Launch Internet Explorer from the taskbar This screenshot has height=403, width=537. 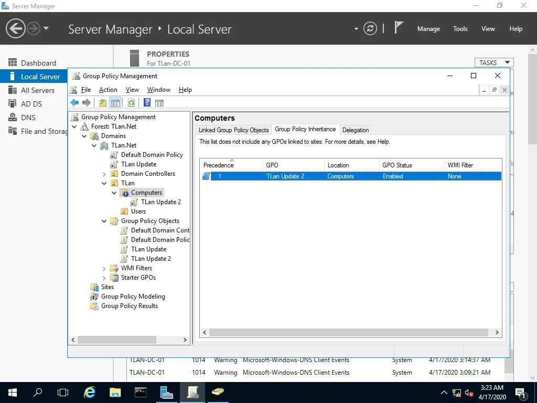(x=89, y=393)
